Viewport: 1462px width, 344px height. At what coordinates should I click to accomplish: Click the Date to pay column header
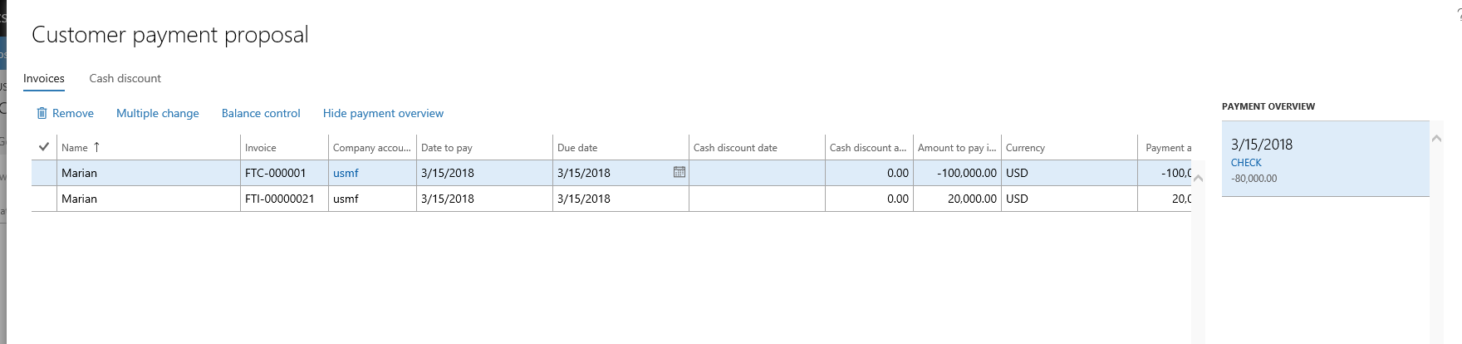tap(447, 148)
